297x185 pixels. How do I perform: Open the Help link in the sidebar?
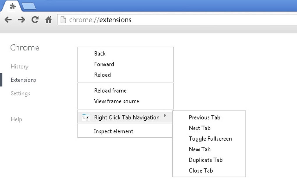point(16,119)
